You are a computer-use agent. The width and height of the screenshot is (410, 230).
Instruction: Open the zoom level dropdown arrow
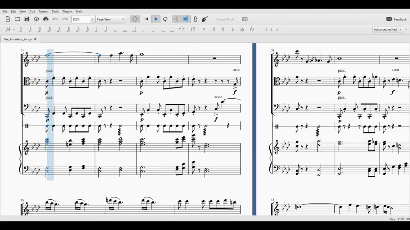(x=92, y=19)
